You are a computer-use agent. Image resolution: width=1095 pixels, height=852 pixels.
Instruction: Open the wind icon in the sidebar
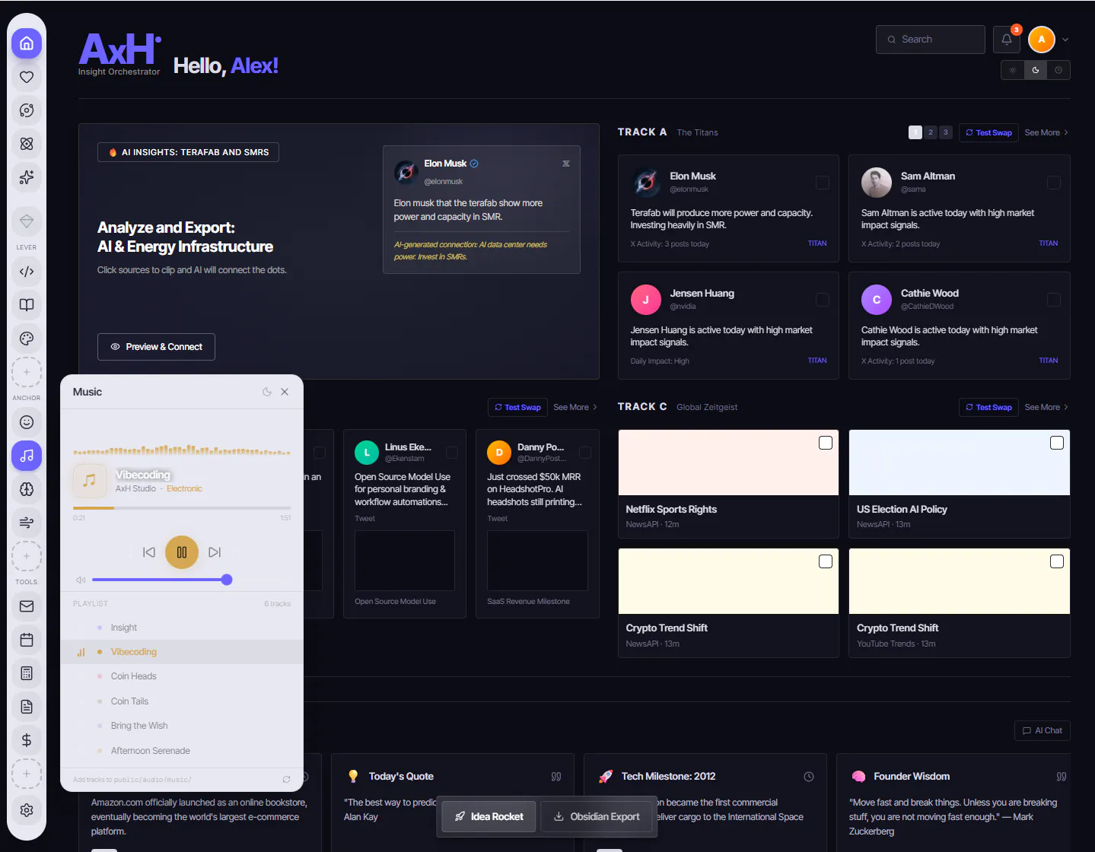(27, 523)
